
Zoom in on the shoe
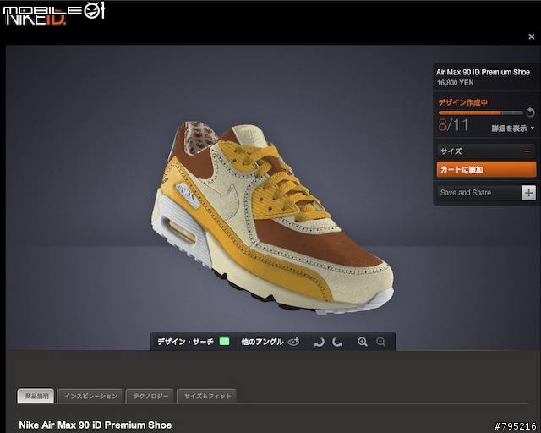click(x=363, y=342)
